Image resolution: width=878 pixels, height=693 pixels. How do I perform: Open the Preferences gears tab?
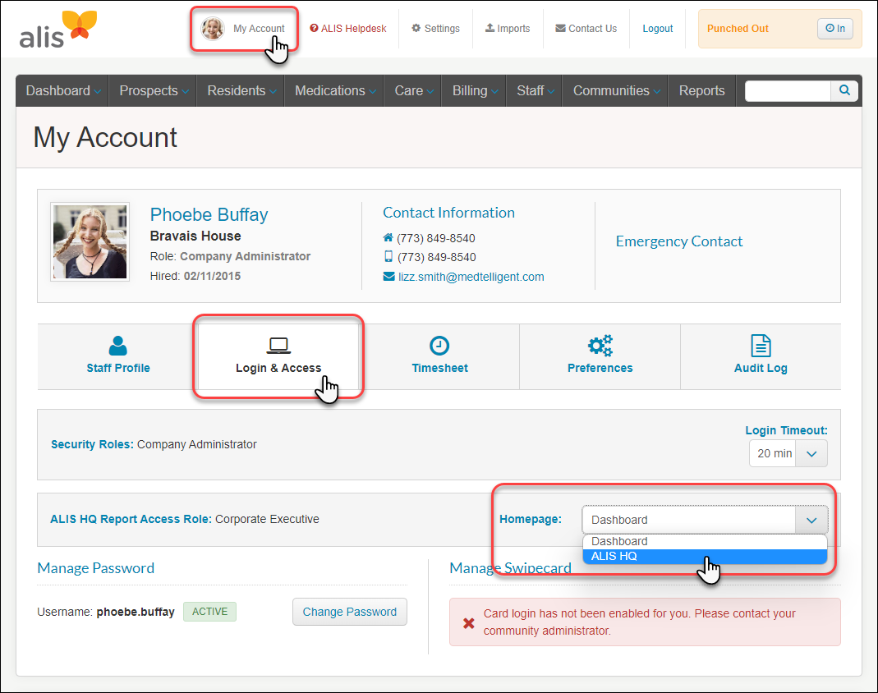[600, 356]
